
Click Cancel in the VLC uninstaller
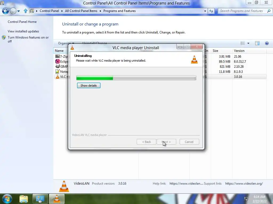coord(189,142)
